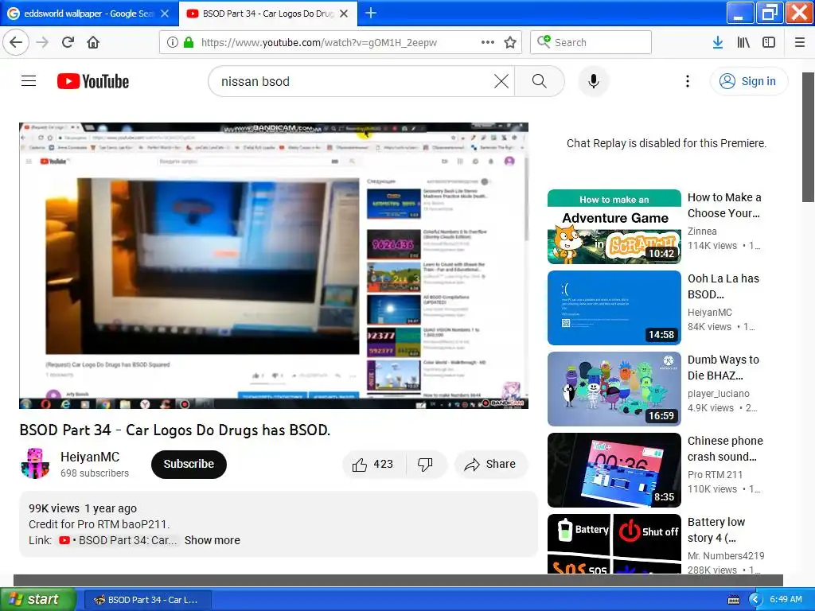The image size is (815, 611).
Task: Bookmark this page with the star
Action: [510, 42]
